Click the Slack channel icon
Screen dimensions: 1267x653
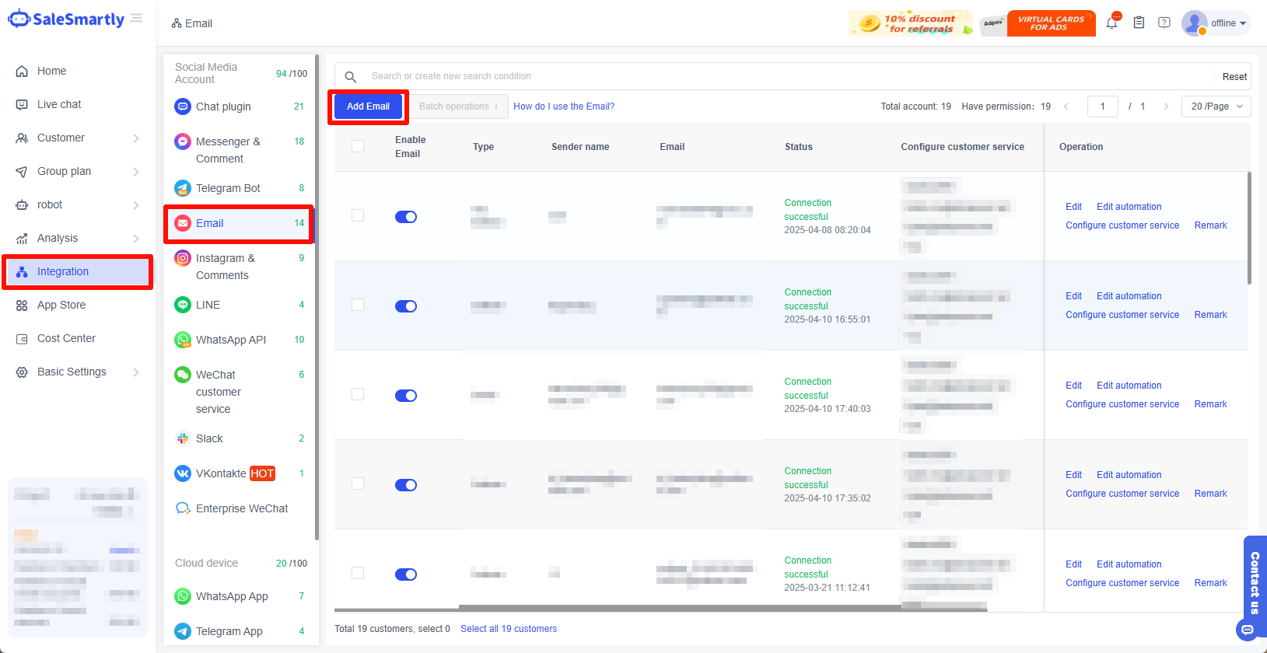tap(183, 438)
